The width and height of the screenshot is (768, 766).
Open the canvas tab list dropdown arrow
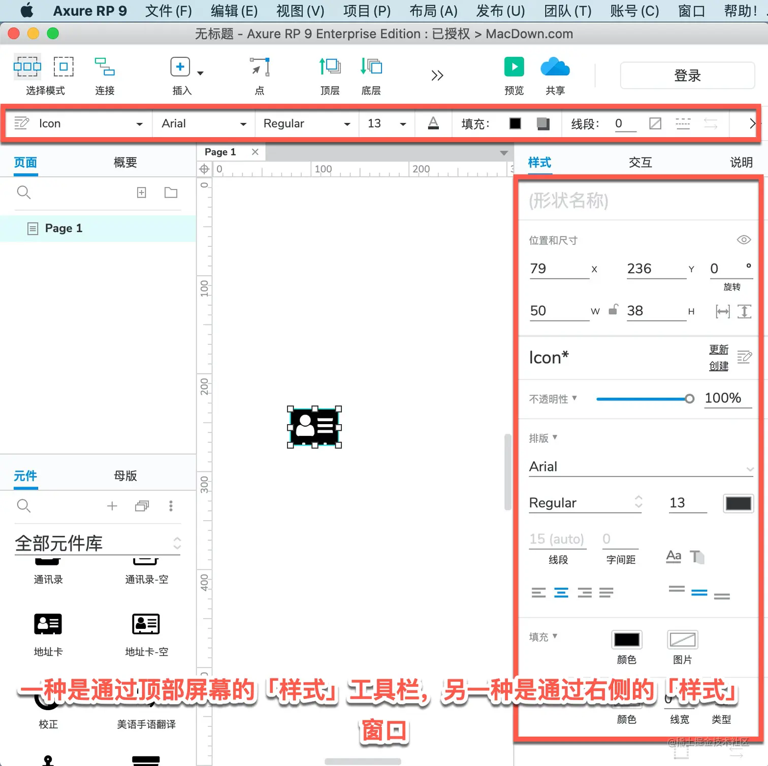tap(504, 153)
